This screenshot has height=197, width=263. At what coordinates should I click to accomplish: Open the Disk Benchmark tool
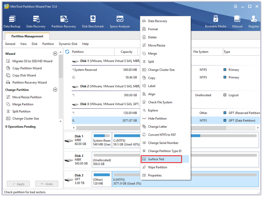click(93, 22)
